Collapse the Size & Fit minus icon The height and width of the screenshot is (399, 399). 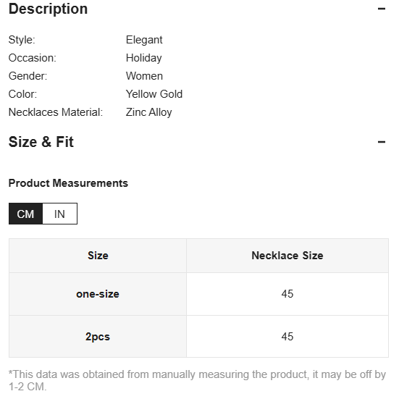[382, 142]
